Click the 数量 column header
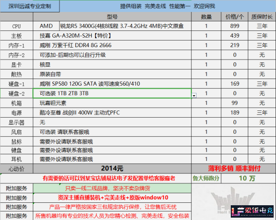This screenshot has height=220, width=276. click(x=207, y=17)
